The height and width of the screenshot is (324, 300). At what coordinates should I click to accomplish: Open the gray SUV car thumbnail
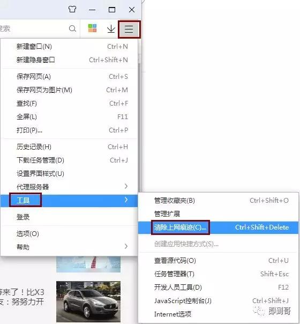point(88,301)
